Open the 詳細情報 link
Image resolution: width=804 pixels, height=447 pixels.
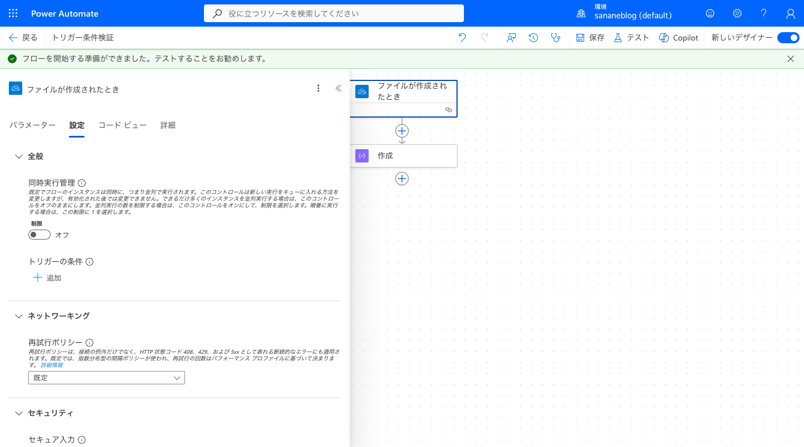(52, 365)
